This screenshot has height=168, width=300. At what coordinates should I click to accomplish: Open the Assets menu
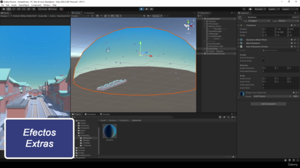(14, 5)
